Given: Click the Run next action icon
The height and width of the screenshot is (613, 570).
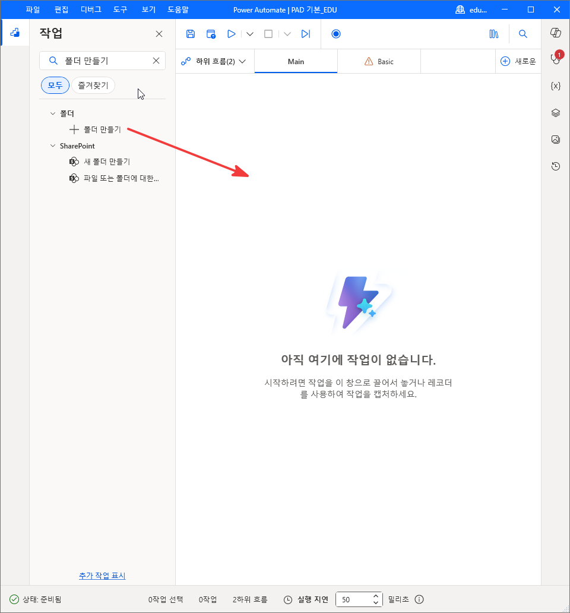Looking at the screenshot, I should click(306, 34).
